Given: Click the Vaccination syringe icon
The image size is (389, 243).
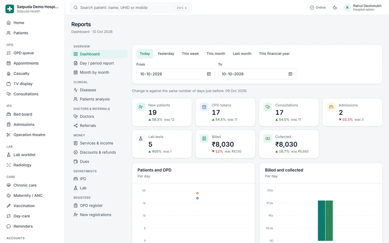Looking at the screenshot, I should [x=9, y=206].
